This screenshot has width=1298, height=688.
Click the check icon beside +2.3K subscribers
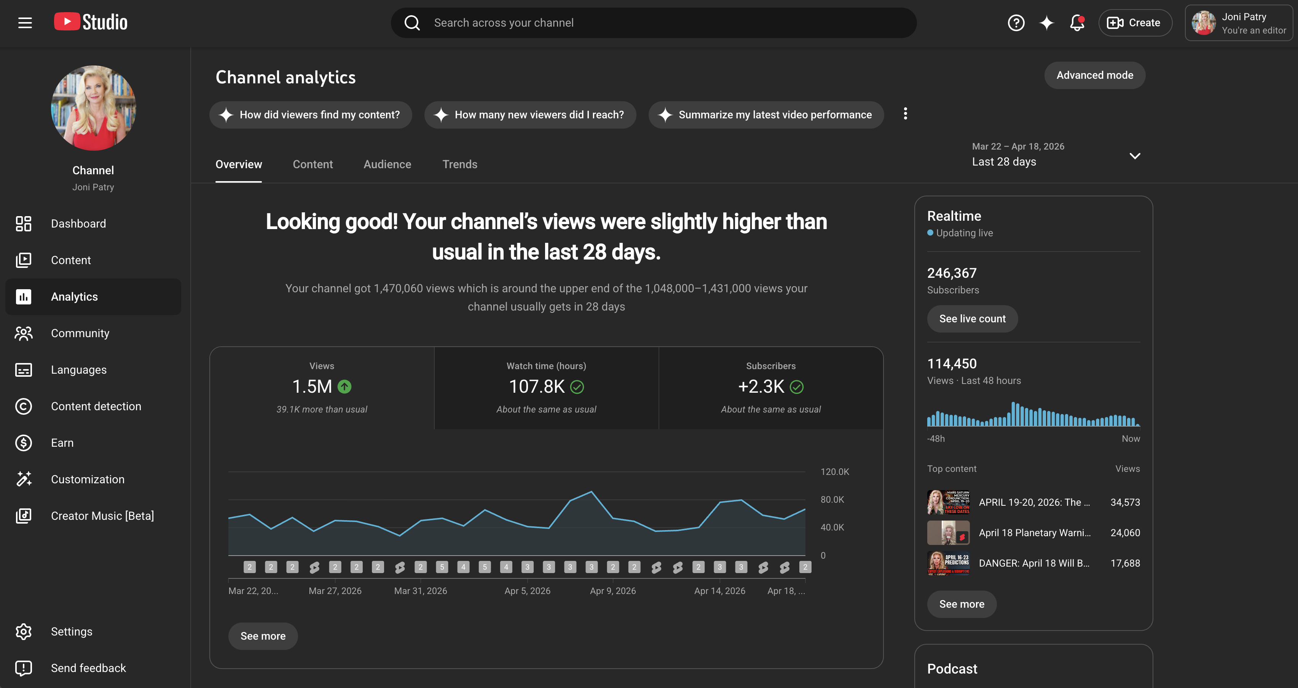coord(797,387)
